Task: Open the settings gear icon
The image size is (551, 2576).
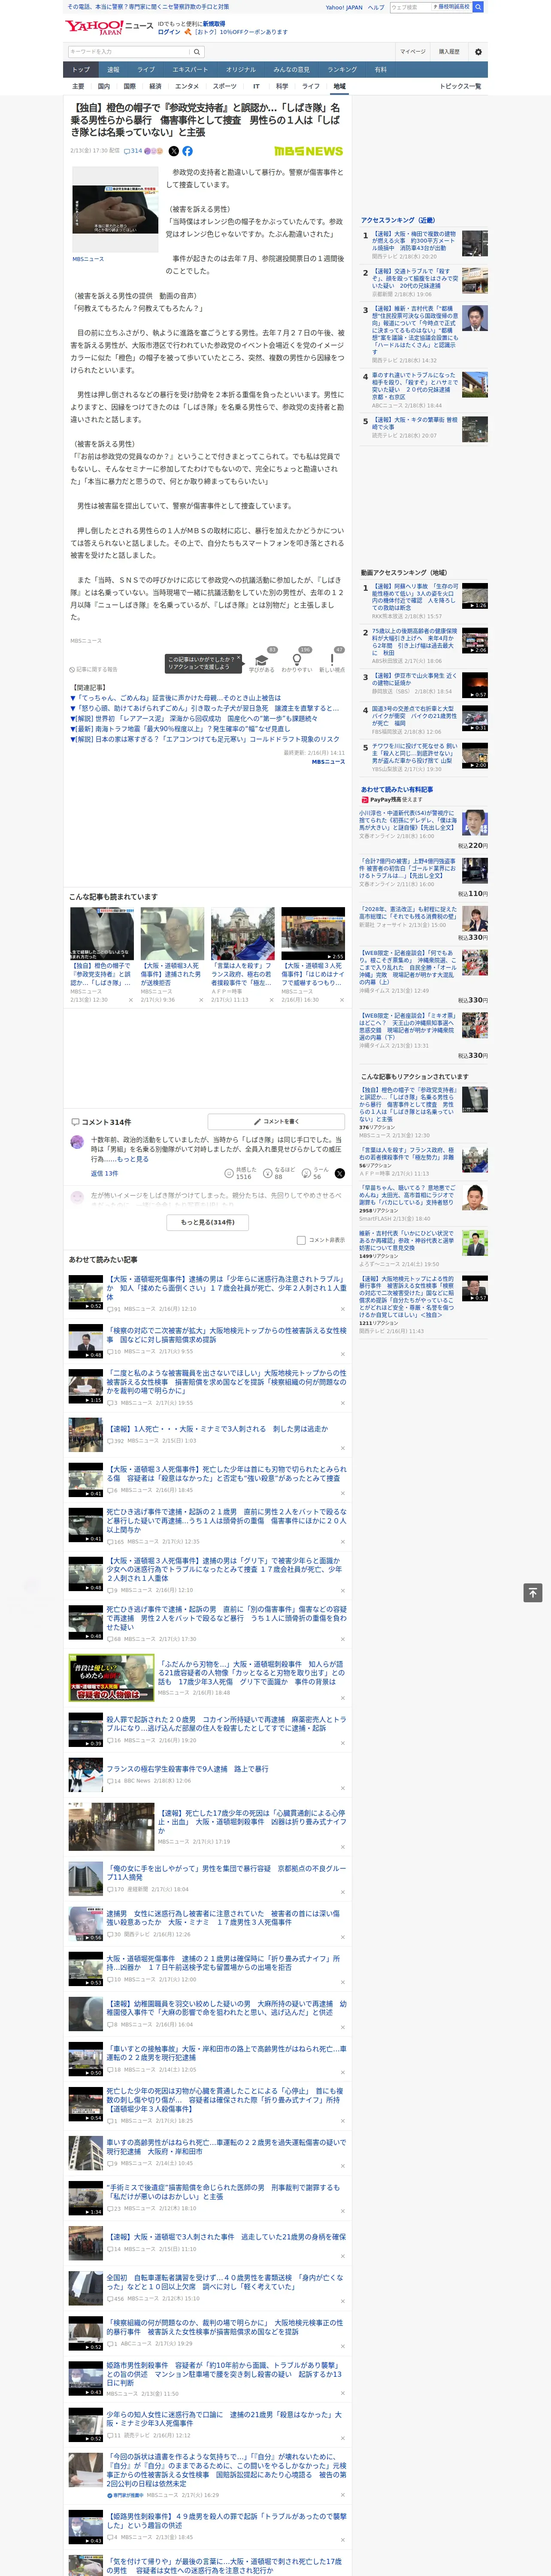Action: [478, 51]
